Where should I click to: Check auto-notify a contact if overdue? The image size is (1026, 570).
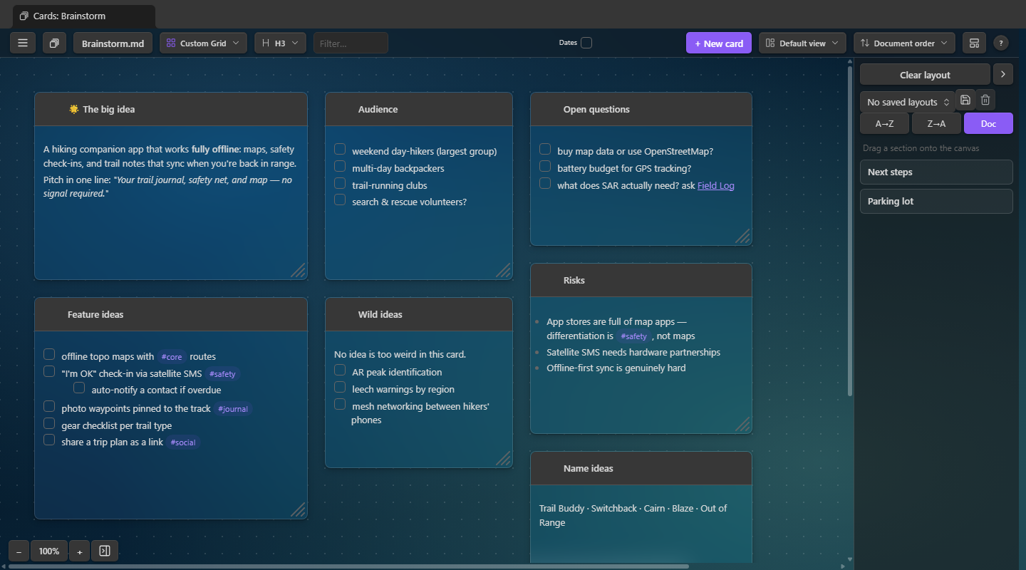pyautogui.click(x=79, y=388)
